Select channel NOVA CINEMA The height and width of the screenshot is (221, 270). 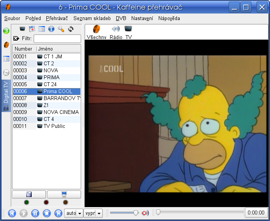pyautogui.click(x=46, y=112)
